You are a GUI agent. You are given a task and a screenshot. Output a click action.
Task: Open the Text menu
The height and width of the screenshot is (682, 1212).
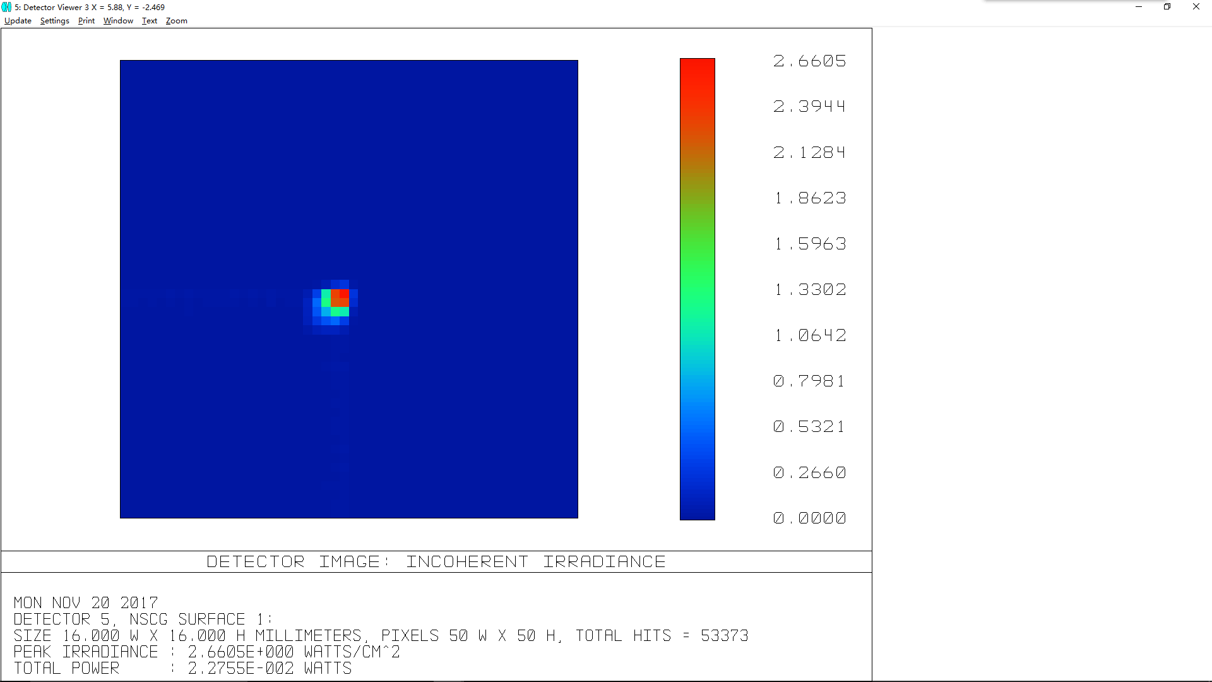click(150, 21)
